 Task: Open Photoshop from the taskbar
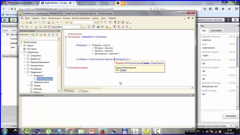[x=37, y=131]
